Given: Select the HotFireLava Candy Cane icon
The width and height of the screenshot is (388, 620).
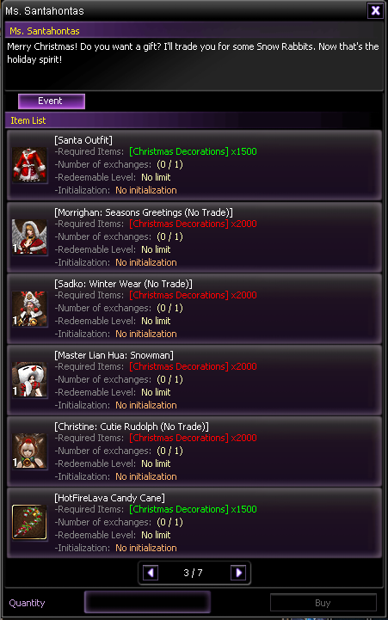Looking at the screenshot, I should (29, 522).
